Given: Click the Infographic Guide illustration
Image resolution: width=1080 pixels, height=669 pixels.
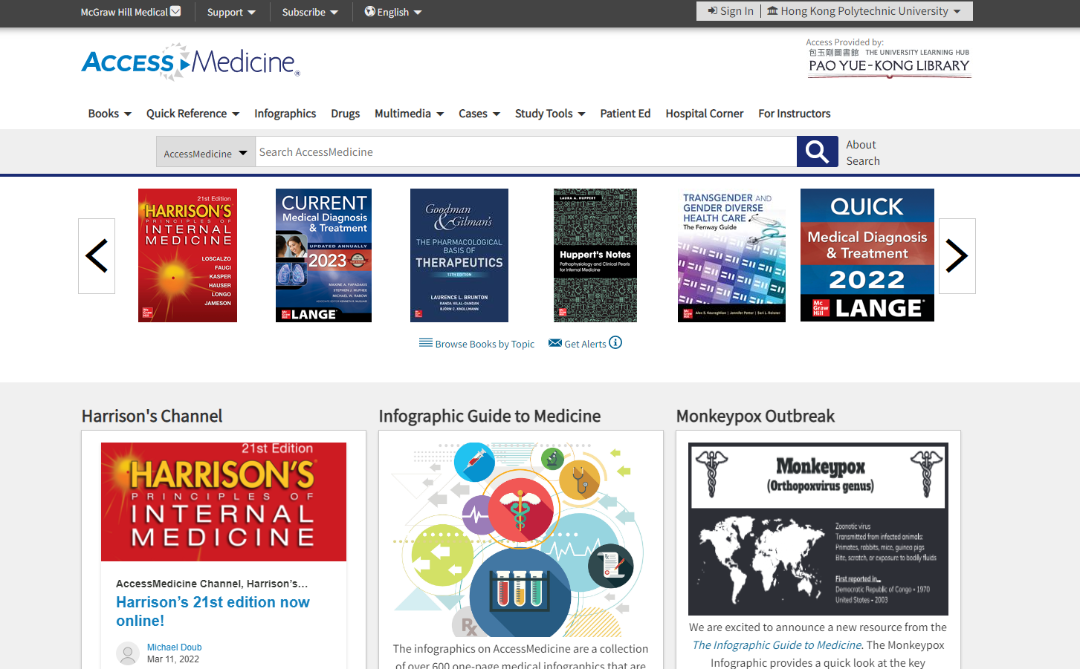Looking at the screenshot, I should click(521, 540).
